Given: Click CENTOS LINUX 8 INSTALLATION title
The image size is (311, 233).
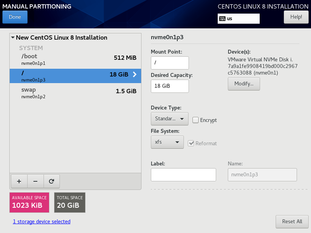Looking at the screenshot, I should pyautogui.click(x=263, y=6).
